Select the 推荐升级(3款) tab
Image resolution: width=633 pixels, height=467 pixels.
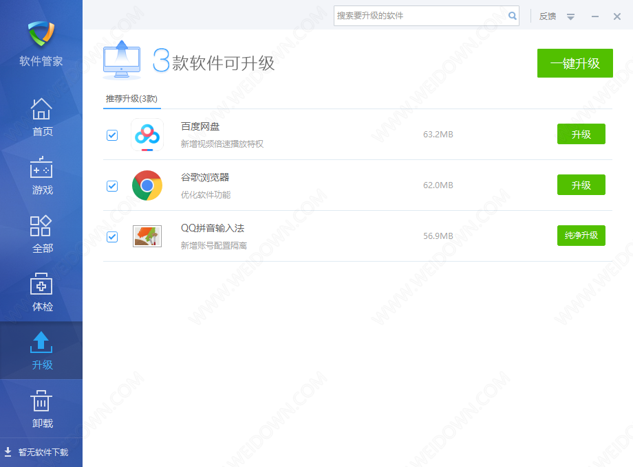click(131, 99)
